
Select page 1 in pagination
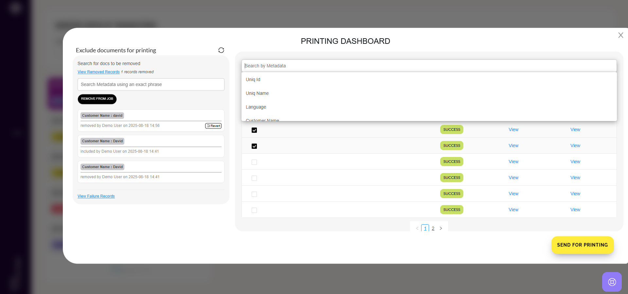point(425,228)
